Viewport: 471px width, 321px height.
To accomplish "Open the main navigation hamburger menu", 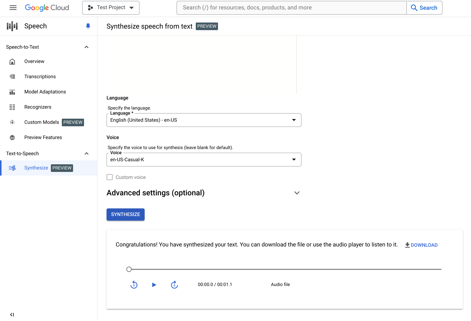I will pos(13,8).
